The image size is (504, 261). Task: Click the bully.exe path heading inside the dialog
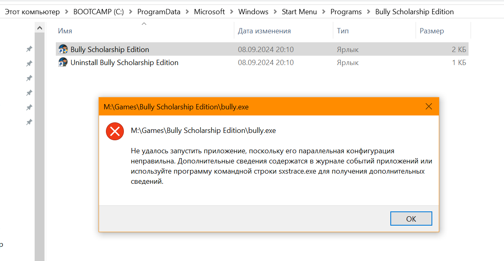coord(203,130)
